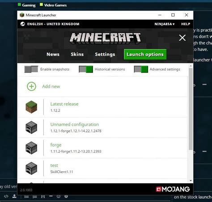Switch to the Settings tab

pos(105,54)
